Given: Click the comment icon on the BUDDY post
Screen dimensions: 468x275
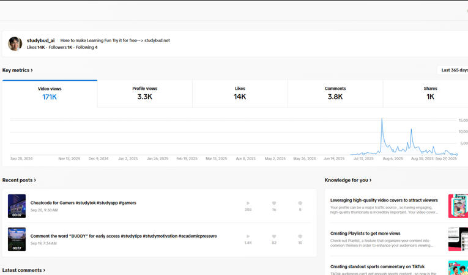Looking at the screenshot, I should pyautogui.click(x=300, y=236).
